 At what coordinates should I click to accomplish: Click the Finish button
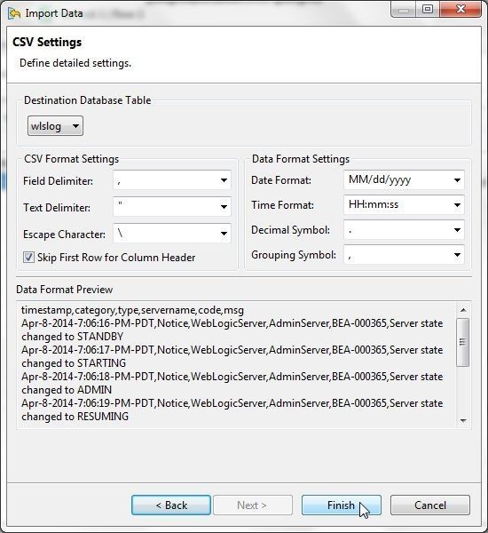click(342, 505)
